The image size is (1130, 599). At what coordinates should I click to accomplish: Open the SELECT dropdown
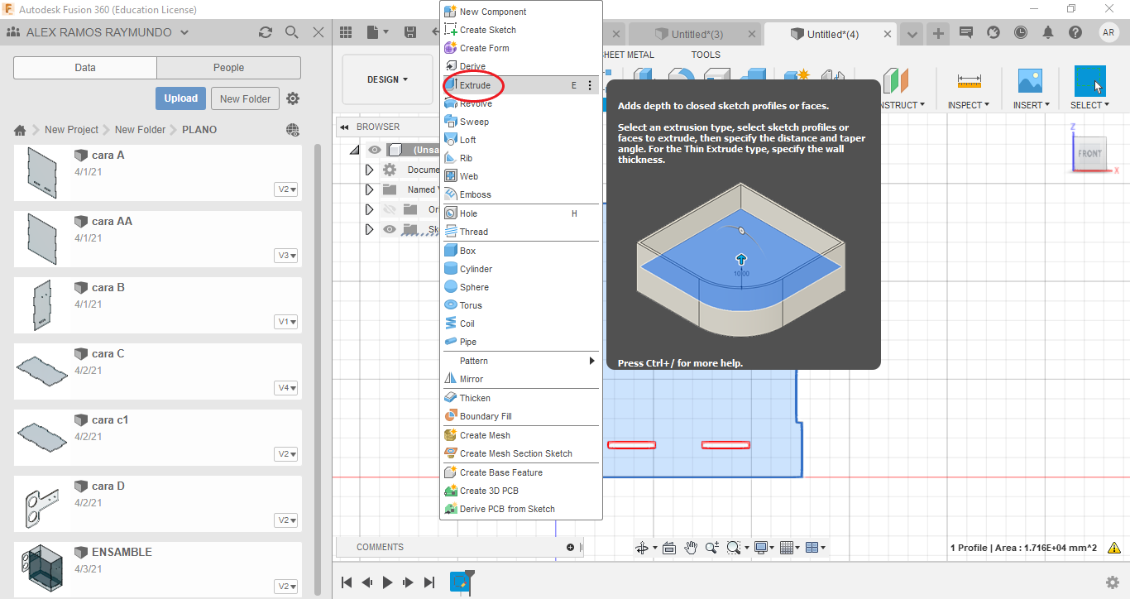pos(1089,105)
